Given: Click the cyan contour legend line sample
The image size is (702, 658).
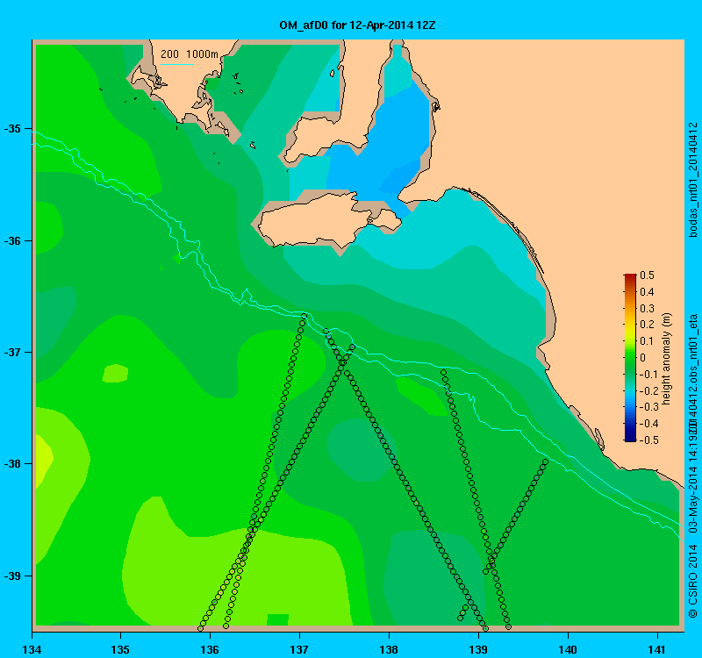Looking at the screenshot, I should tap(177, 64).
